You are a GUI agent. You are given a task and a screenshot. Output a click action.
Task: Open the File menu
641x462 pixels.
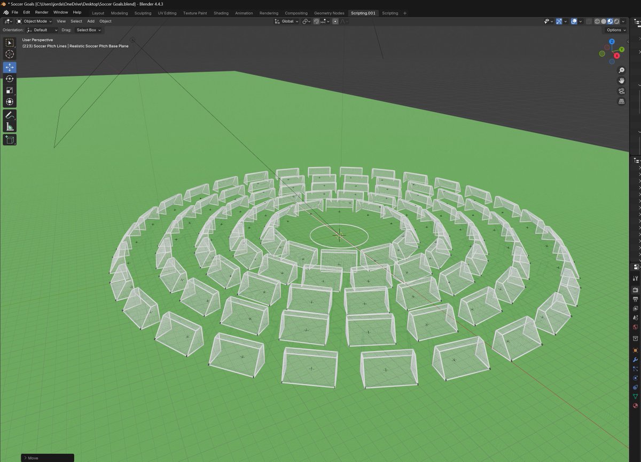(x=15, y=12)
